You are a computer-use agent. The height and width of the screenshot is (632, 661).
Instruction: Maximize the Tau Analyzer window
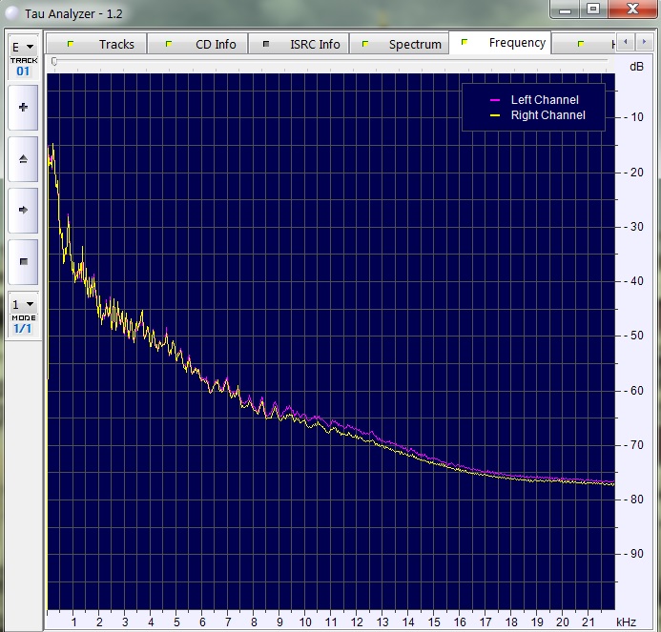593,9
